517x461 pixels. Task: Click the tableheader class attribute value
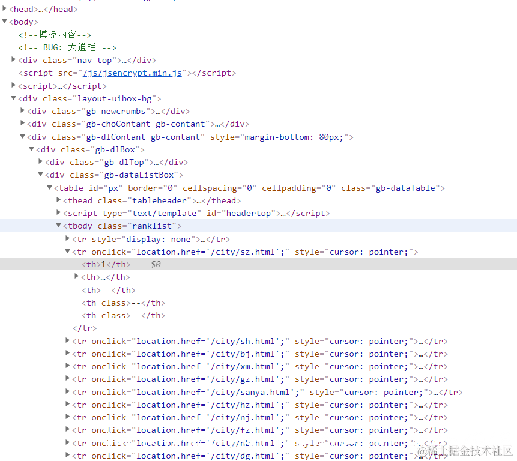[159, 200]
